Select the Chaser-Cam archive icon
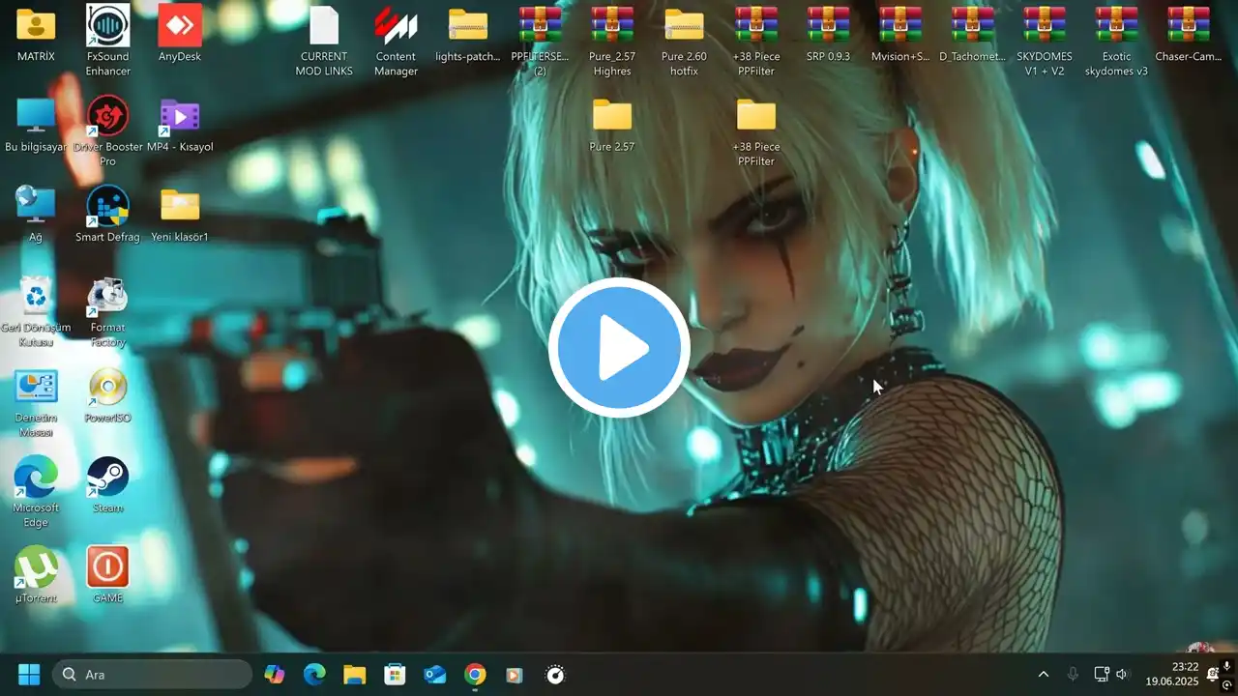This screenshot has height=696, width=1238. (x=1189, y=26)
